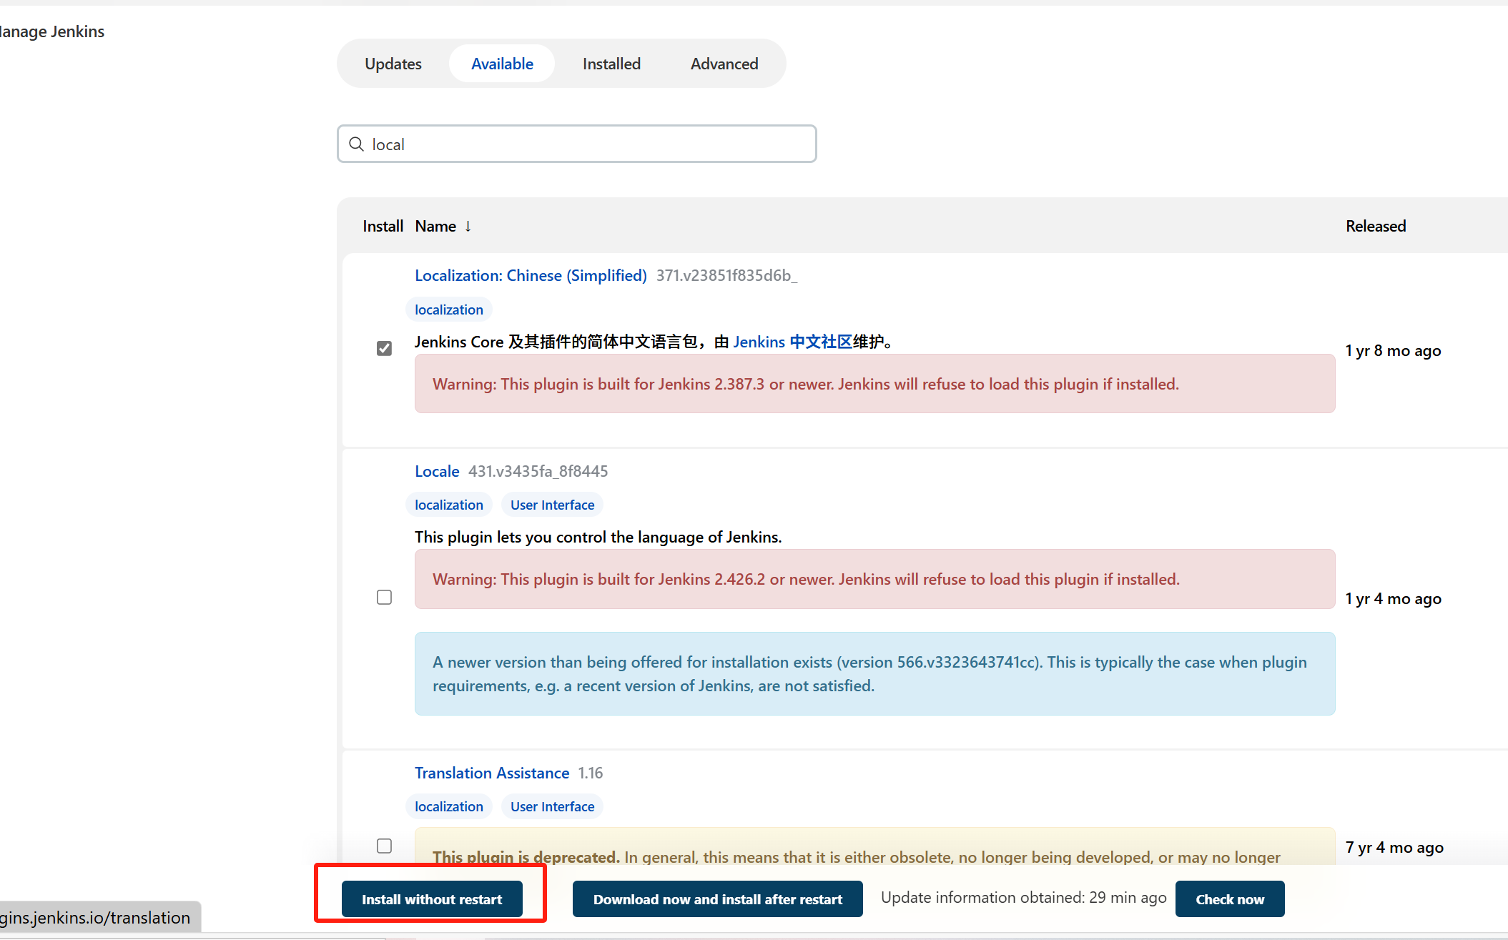Viewport: 1508px width, 940px height.
Task: Click the Jenkins 中文社区 link
Action: pyautogui.click(x=792, y=342)
